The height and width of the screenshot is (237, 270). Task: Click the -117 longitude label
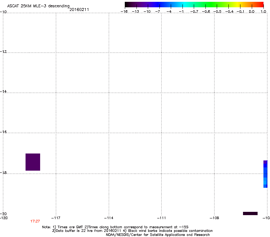tap(56, 218)
